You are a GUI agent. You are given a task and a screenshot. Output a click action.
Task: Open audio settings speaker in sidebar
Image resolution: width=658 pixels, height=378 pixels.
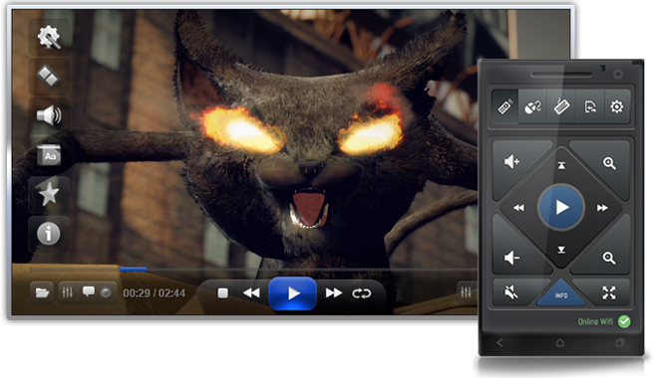(x=49, y=115)
